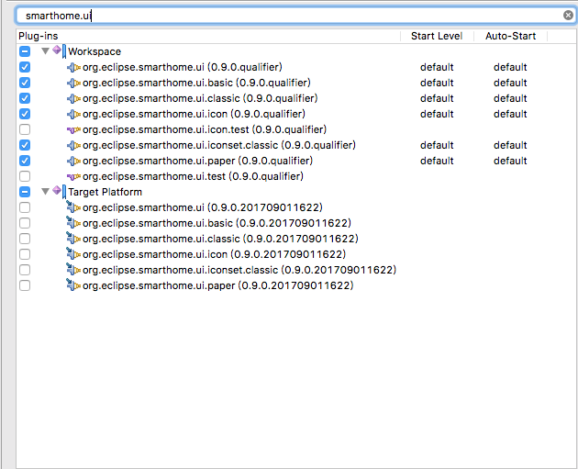
Task: Enable the org.eclipse.smarthome.ui.icon.test checkbox
Action: tap(25, 129)
